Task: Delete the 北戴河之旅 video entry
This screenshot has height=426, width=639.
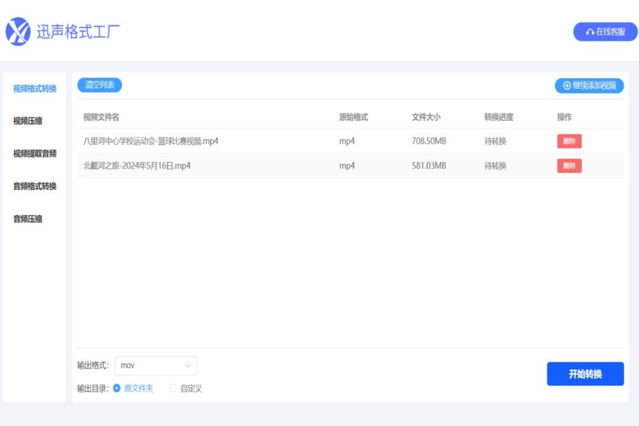Action: click(x=569, y=165)
